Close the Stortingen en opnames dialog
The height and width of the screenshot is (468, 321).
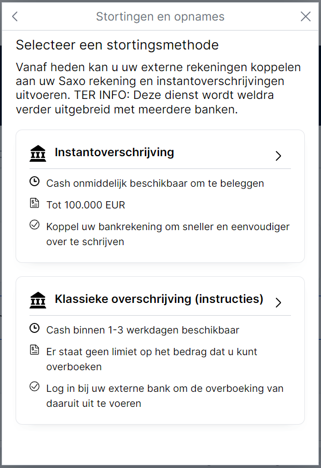point(305,17)
